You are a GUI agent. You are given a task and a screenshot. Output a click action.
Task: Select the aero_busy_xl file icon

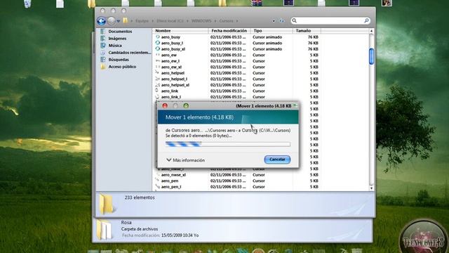pos(157,48)
